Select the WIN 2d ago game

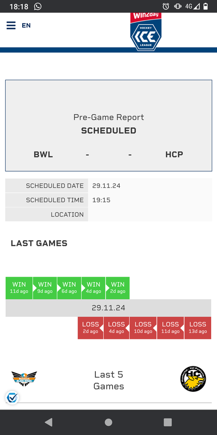coord(117,288)
